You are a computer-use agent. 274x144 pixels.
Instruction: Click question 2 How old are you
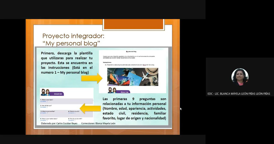coord(46,106)
